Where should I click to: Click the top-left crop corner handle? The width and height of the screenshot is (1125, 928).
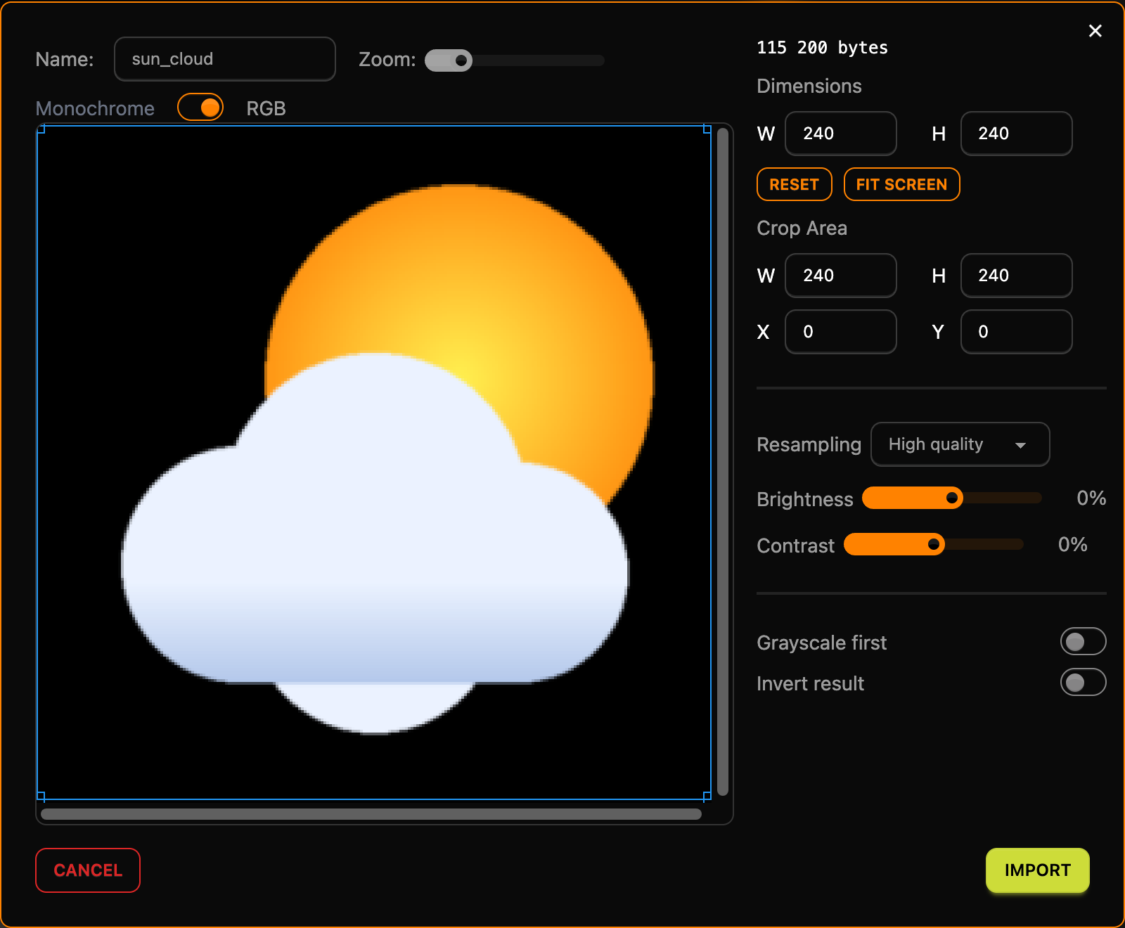40,129
